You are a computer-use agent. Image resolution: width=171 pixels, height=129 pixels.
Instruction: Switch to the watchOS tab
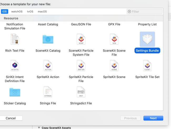(17, 12)
